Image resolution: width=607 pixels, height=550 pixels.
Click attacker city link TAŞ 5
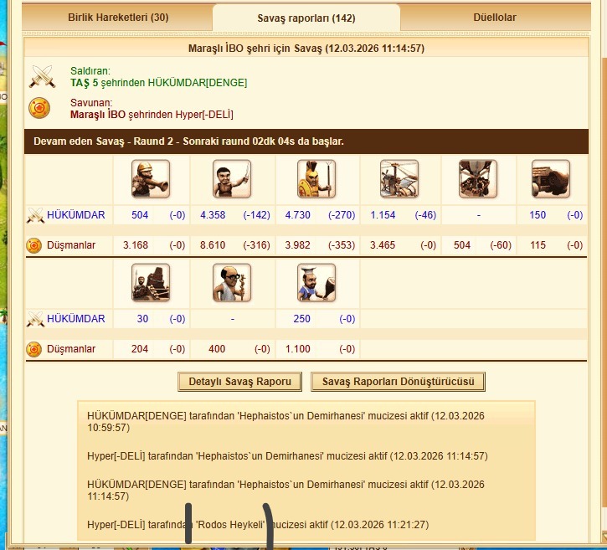(84, 83)
